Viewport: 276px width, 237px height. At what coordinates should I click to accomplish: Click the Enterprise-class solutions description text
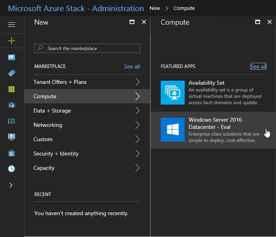pos(224,137)
